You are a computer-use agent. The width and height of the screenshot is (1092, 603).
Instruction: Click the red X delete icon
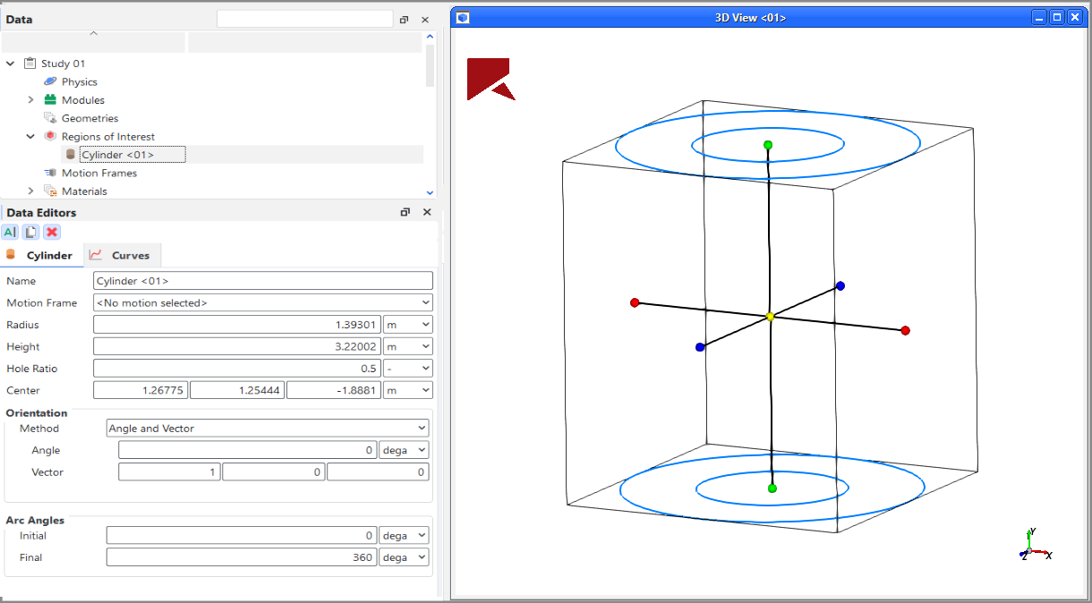tap(51, 232)
